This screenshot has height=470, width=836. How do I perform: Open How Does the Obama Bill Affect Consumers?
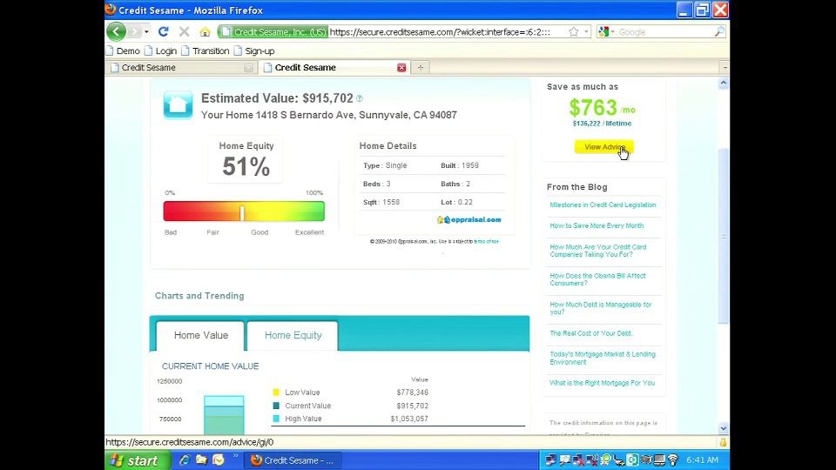(597, 279)
